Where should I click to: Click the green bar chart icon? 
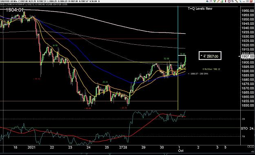tap(222, 1)
